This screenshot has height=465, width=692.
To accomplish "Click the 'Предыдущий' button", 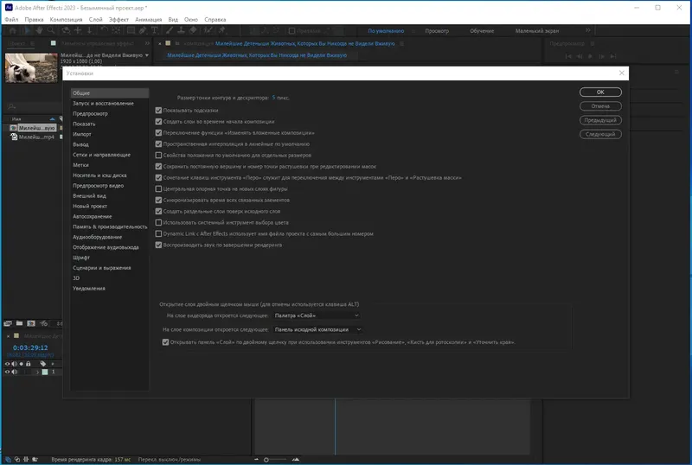I will pos(600,120).
